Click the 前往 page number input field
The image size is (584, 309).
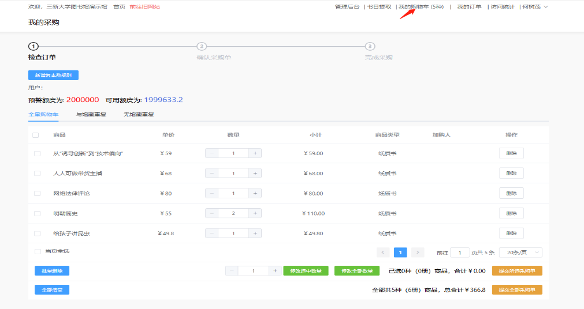460,253
